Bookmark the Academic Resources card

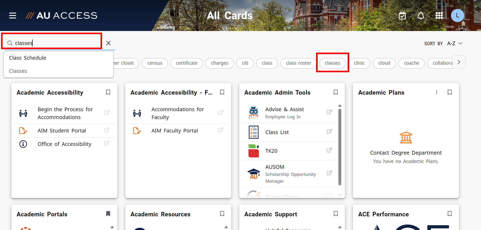point(222,214)
